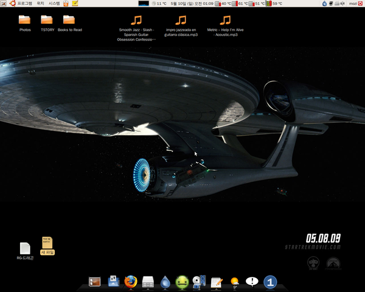Open the 시스템 system menu
Screen dimensions: 365x292
[x=54, y=4]
